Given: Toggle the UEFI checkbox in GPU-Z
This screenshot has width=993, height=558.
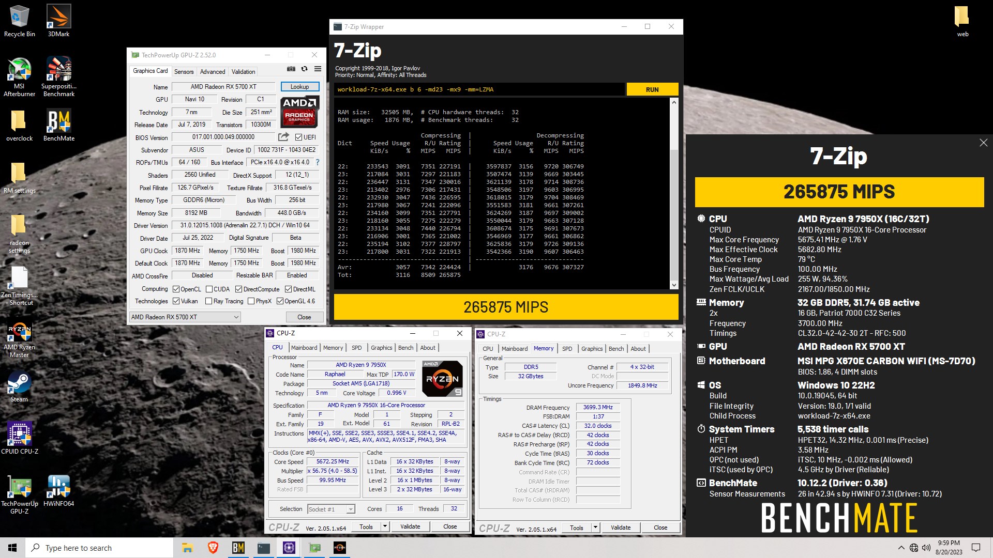Looking at the screenshot, I should click(298, 137).
